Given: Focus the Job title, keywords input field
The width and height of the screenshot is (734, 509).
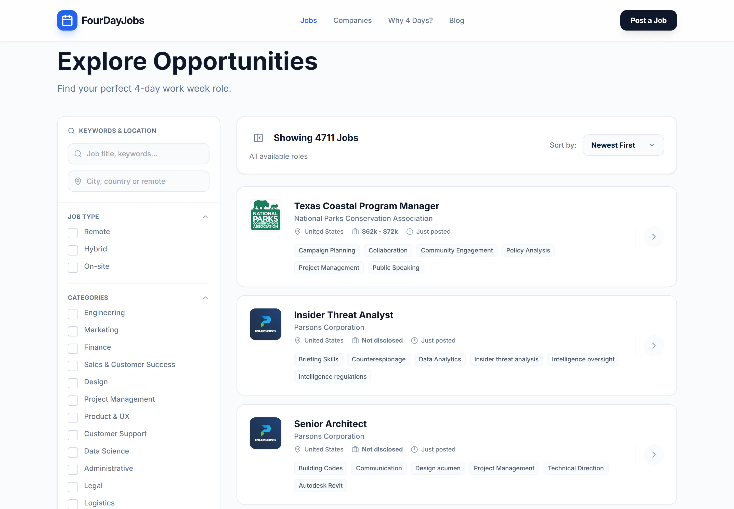Looking at the screenshot, I should (x=138, y=154).
